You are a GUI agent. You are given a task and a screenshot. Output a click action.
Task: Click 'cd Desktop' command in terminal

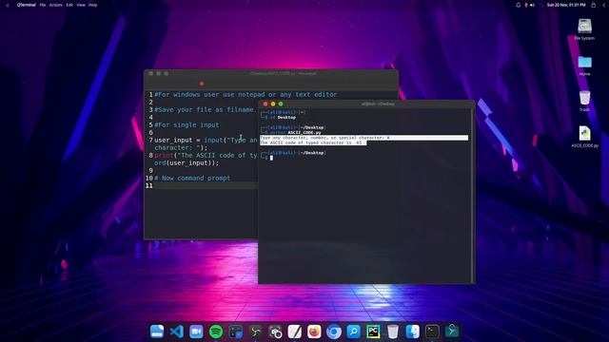click(x=283, y=118)
